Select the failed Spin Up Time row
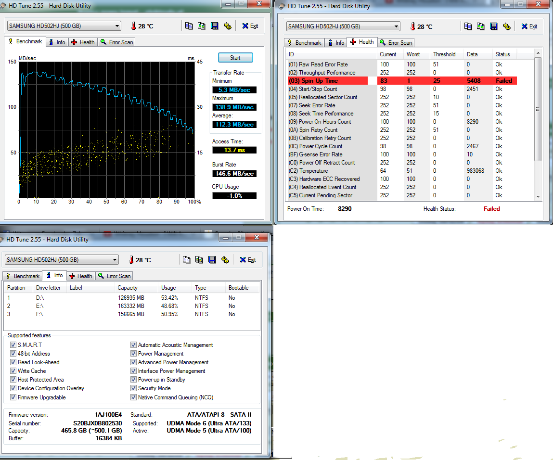 pos(402,81)
